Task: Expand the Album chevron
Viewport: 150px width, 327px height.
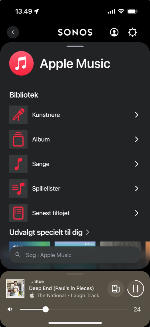Action: 137,139
